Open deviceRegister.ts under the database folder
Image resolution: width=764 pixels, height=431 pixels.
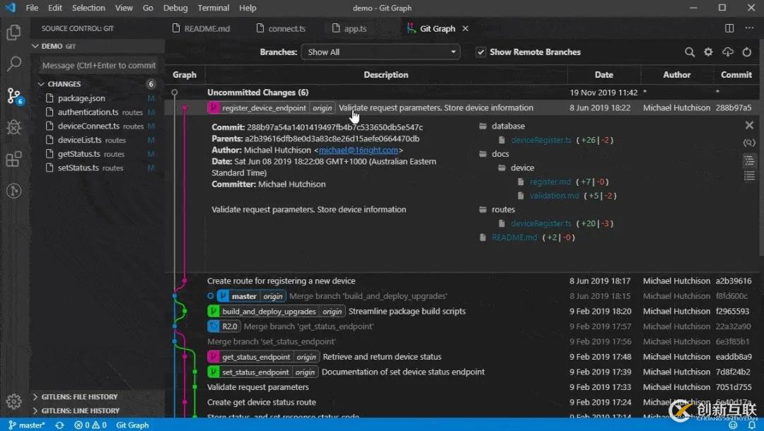[540, 141]
